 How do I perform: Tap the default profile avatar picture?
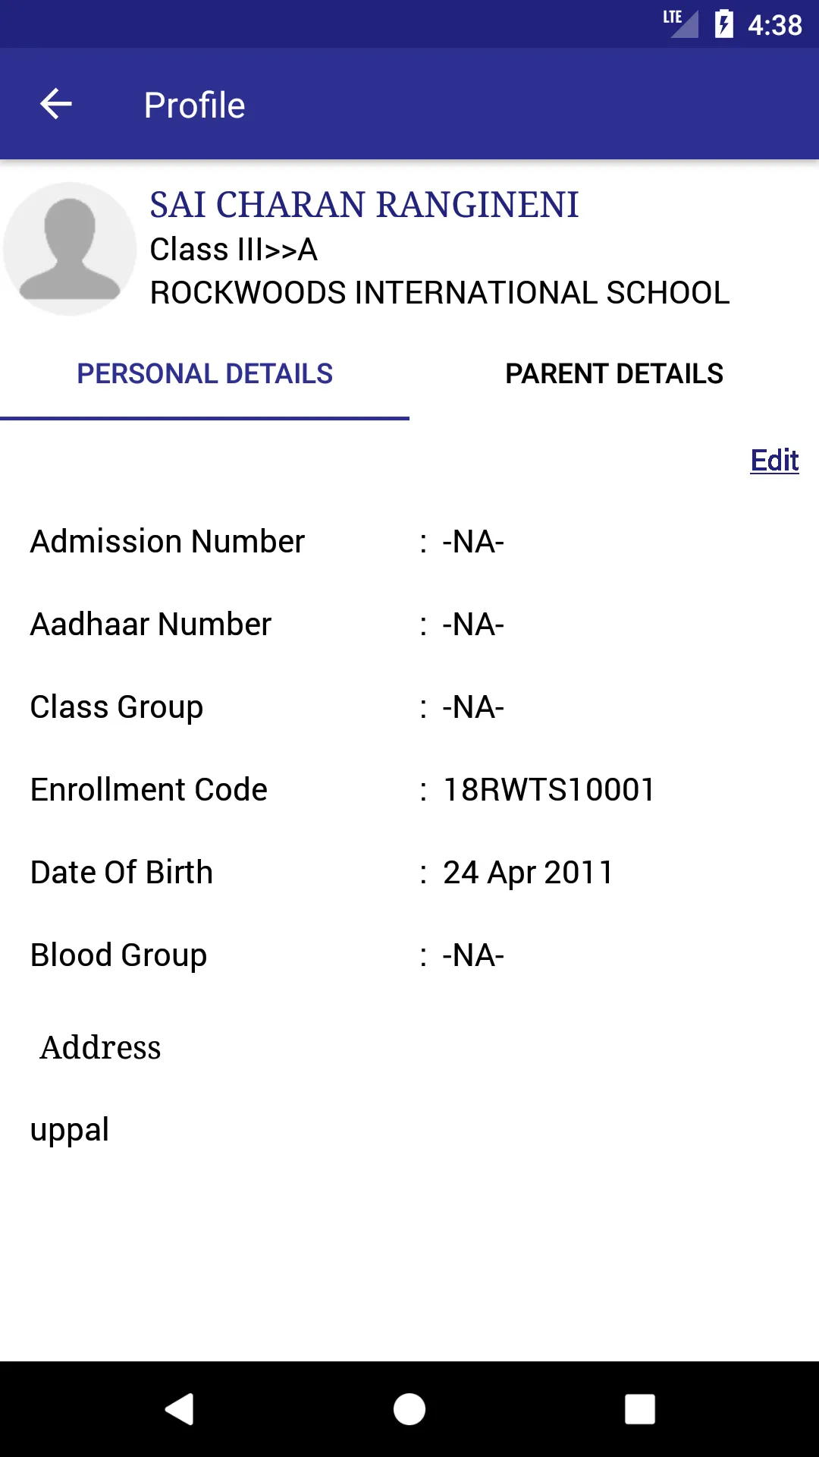click(x=70, y=249)
